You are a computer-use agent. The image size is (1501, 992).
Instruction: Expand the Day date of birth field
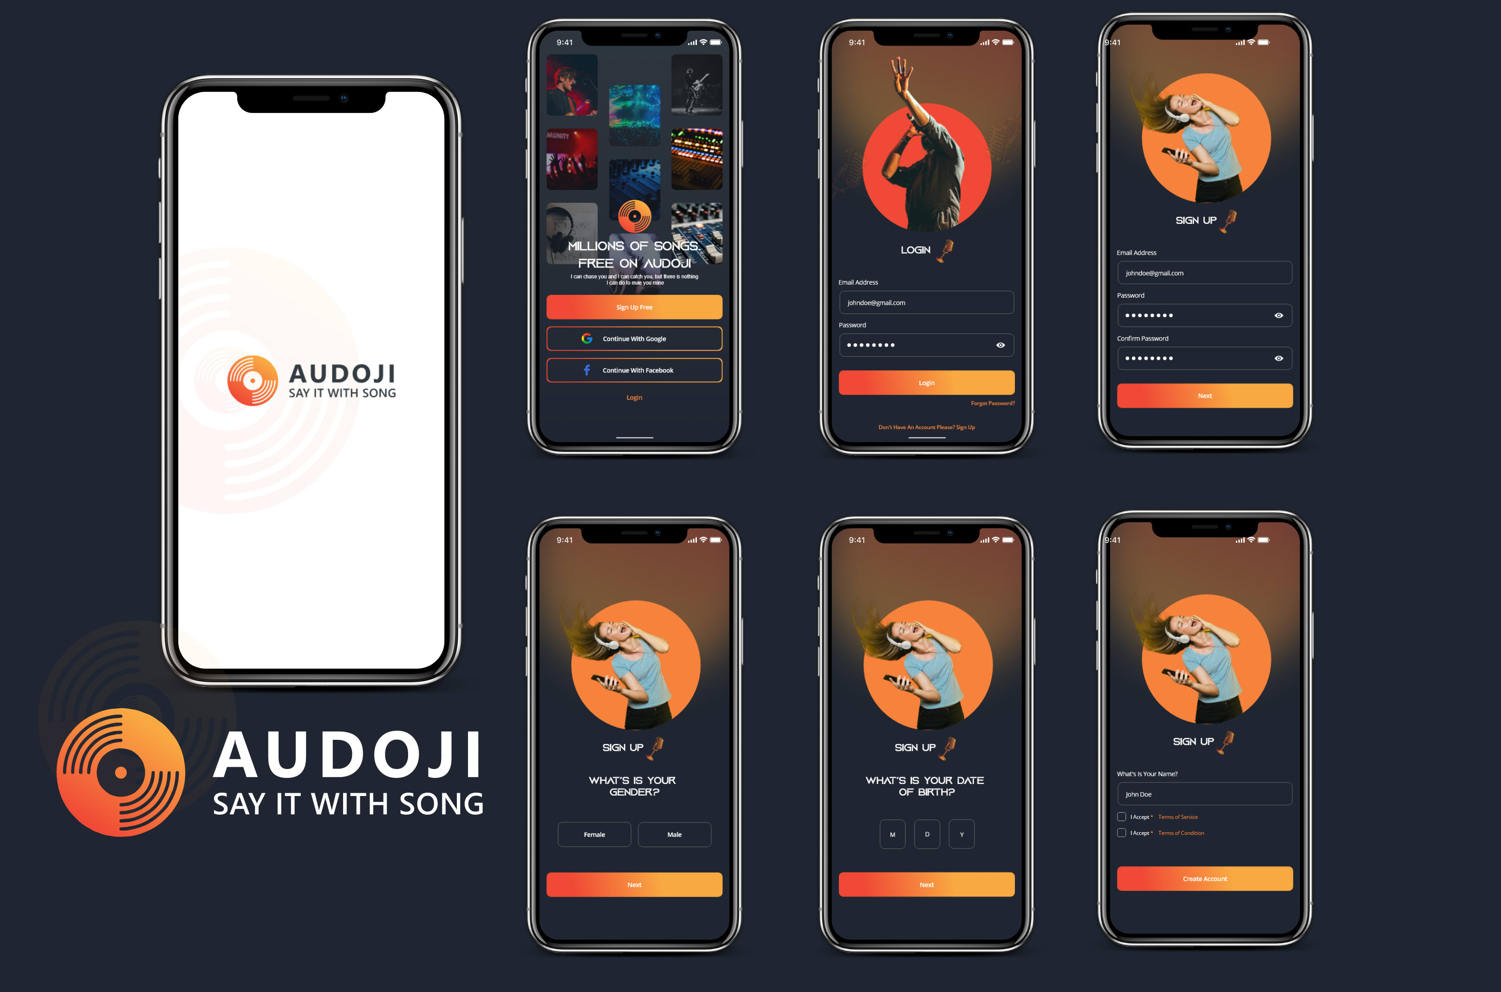coord(925,830)
